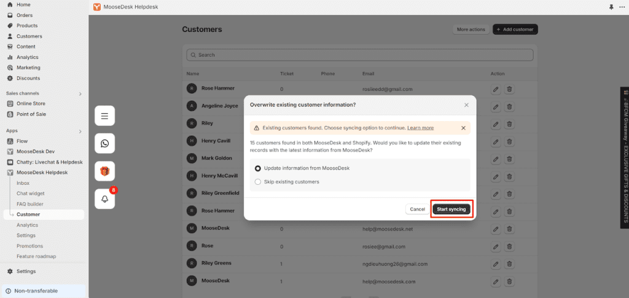Open the Feature roadmap subpage
This screenshot has height=298, width=629.
(36, 256)
